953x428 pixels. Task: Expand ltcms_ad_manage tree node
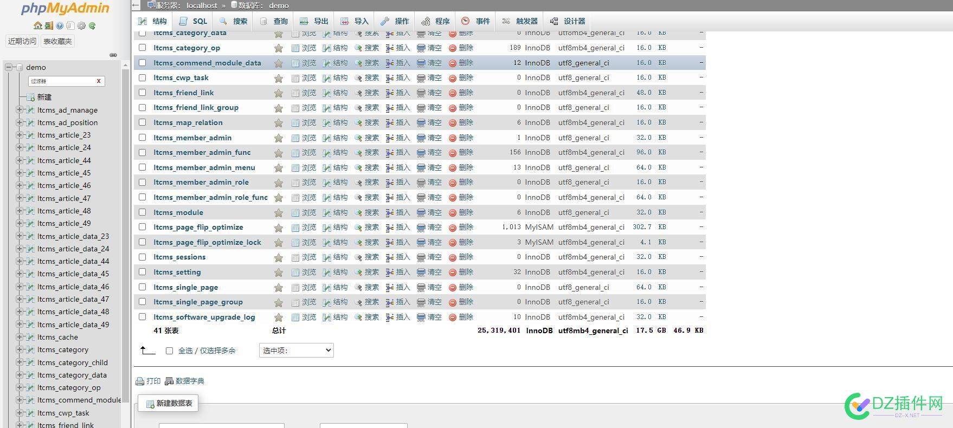[x=19, y=109]
